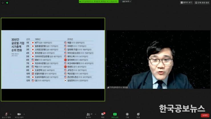This screenshot has height=119, width=211.
Task: Unmute the microphone in the toolbar
Action: (x=6, y=115)
